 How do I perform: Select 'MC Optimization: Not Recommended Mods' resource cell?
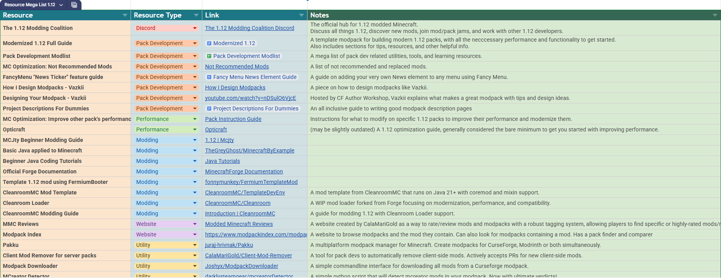tap(65, 66)
